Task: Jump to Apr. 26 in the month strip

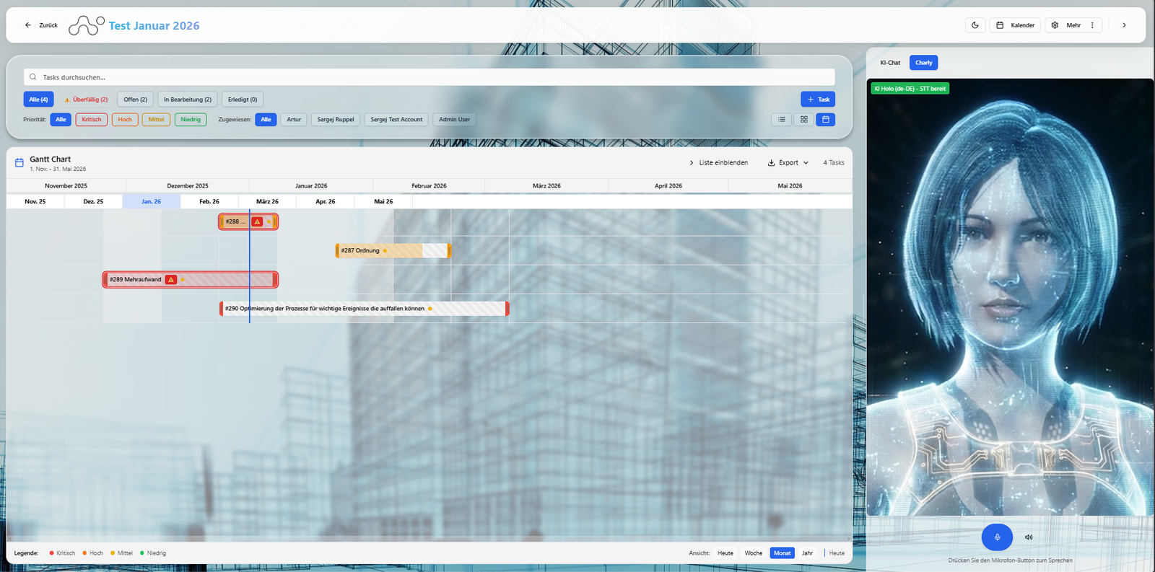Action: point(326,201)
